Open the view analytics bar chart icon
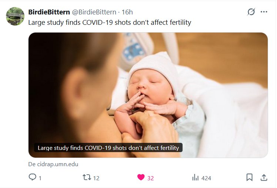 (195, 178)
